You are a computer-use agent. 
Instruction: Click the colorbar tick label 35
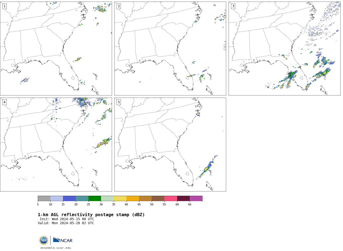coord(114,205)
